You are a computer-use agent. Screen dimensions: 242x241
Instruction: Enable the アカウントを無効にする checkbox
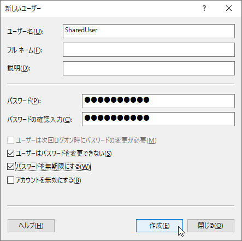[10, 180]
